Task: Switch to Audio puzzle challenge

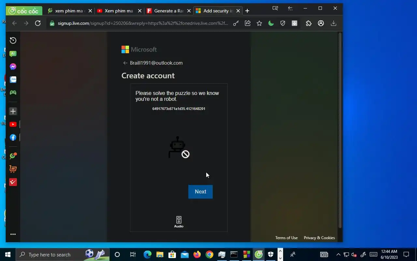Action: (179, 222)
